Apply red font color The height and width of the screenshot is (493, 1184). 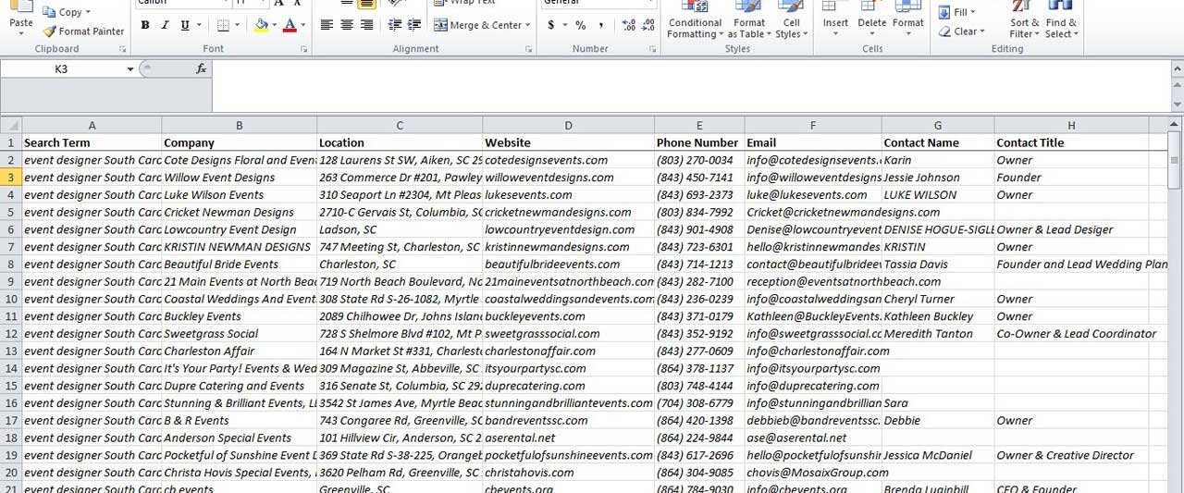click(x=290, y=25)
